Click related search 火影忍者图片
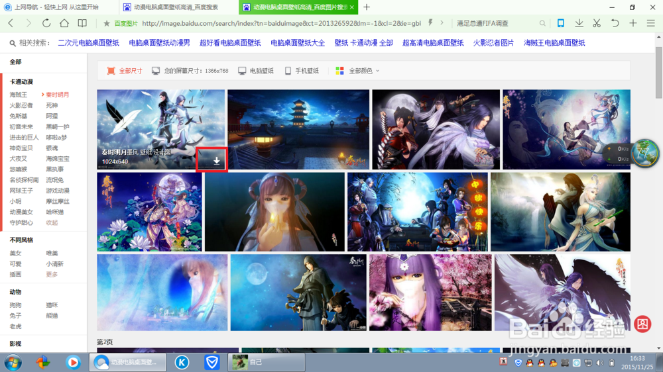 tap(493, 42)
